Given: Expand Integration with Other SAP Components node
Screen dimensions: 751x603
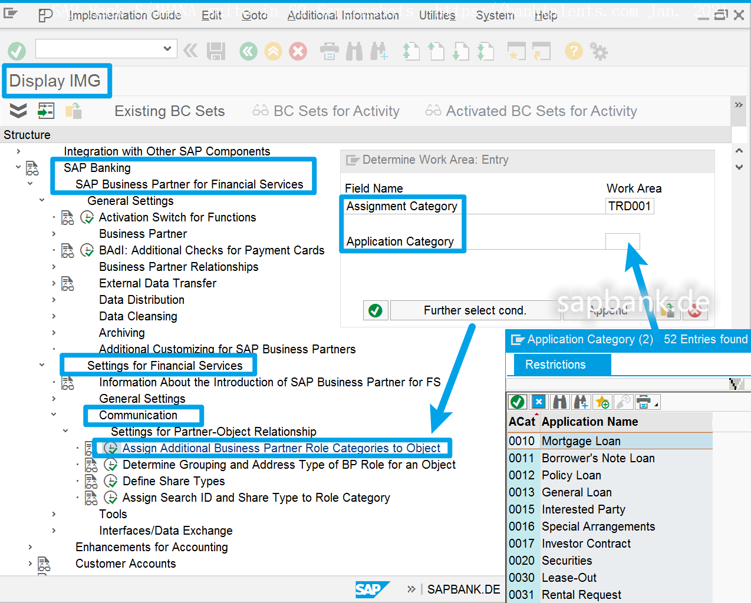Looking at the screenshot, I should [18, 151].
